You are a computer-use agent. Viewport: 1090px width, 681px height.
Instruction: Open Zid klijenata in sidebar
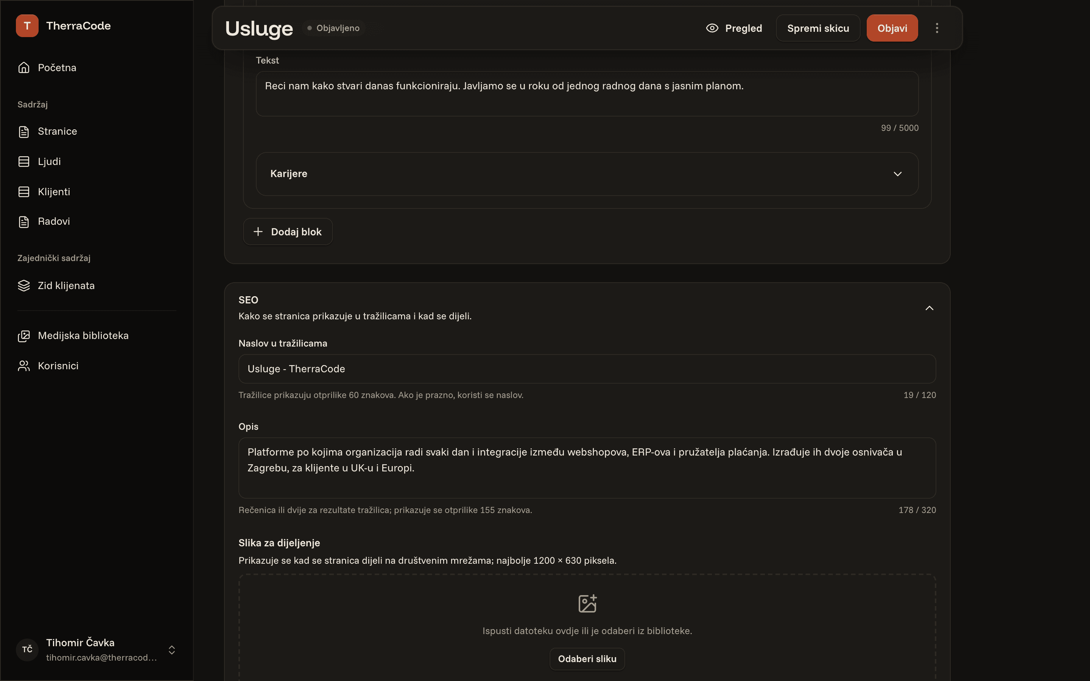97,286
